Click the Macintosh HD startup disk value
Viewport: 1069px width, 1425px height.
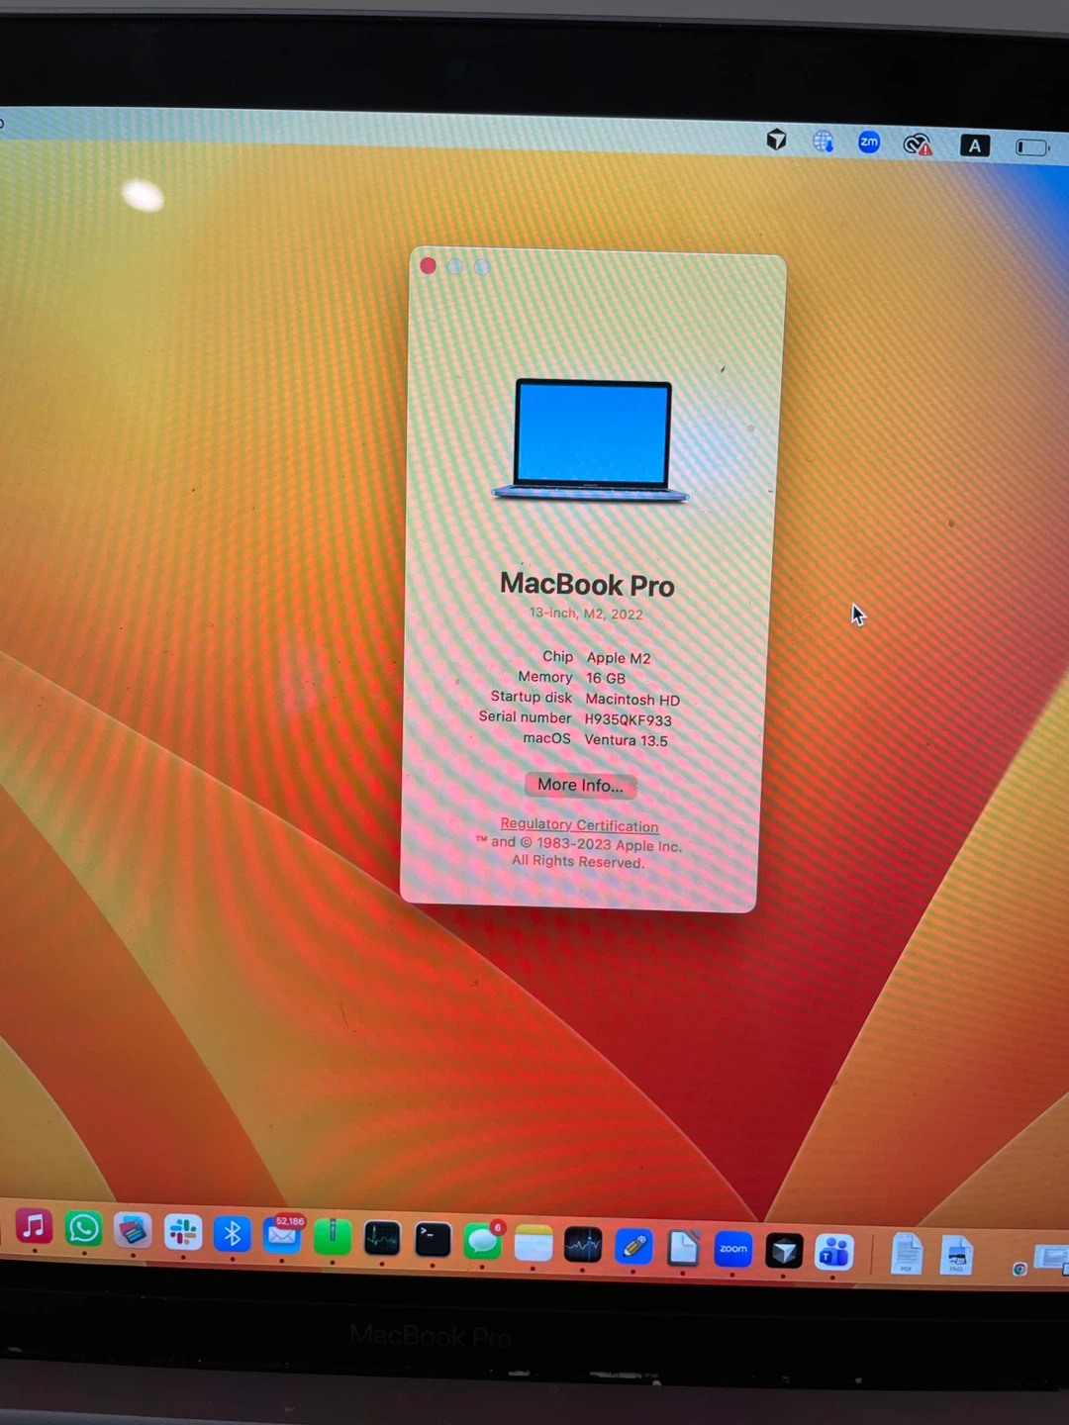tap(632, 700)
